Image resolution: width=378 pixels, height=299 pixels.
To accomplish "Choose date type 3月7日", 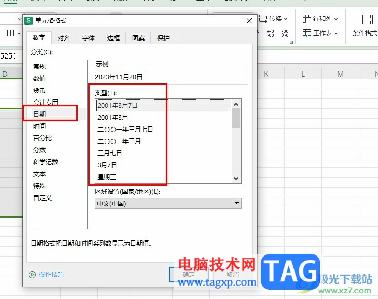I will click(164, 165).
